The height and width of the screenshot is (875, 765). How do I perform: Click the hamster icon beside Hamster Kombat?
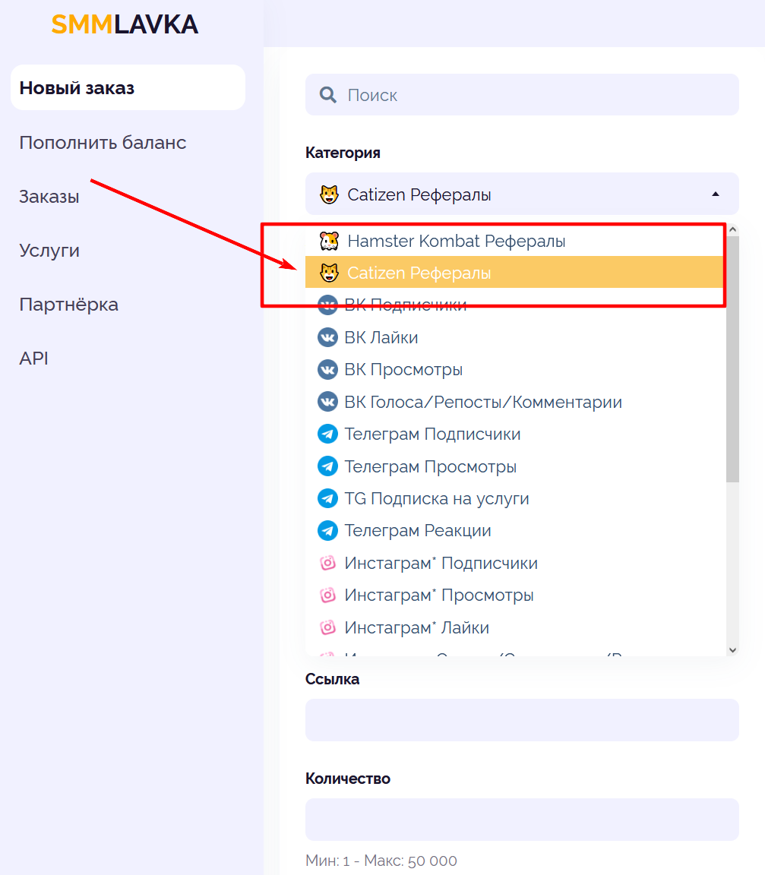tap(329, 241)
